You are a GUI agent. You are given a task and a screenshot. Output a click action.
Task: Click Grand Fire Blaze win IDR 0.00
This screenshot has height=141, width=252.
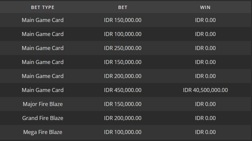(x=205, y=118)
